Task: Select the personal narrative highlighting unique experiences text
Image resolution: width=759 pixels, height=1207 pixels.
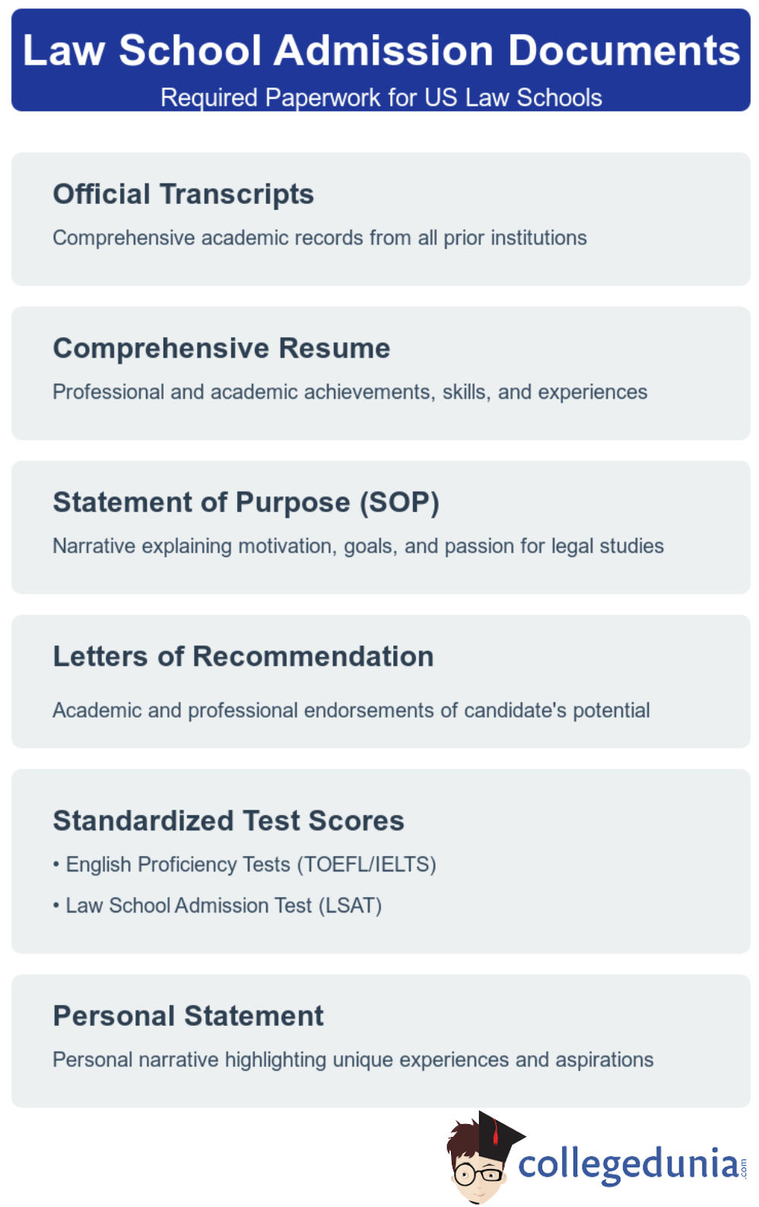Action: point(353,1059)
